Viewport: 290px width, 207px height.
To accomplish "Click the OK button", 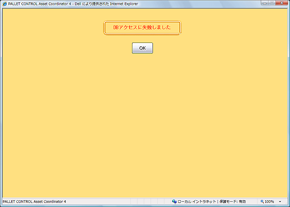I will [143, 48].
